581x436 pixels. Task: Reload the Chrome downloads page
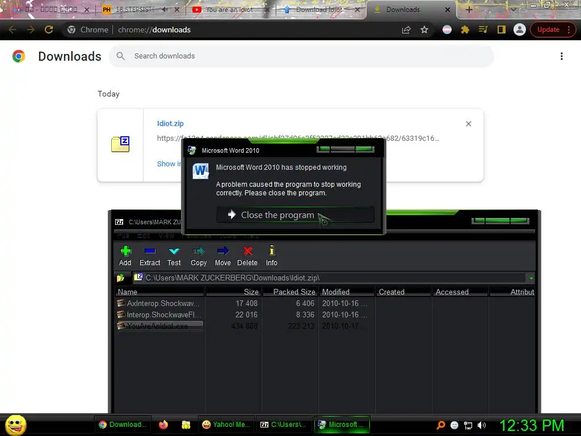click(x=49, y=30)
